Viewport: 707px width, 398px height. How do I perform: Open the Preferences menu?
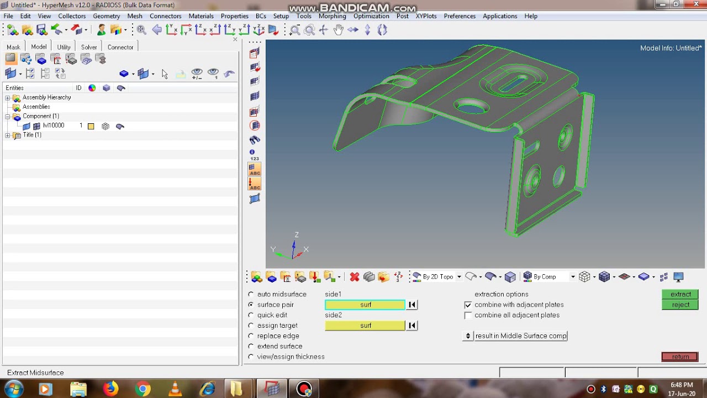point(460,16)
